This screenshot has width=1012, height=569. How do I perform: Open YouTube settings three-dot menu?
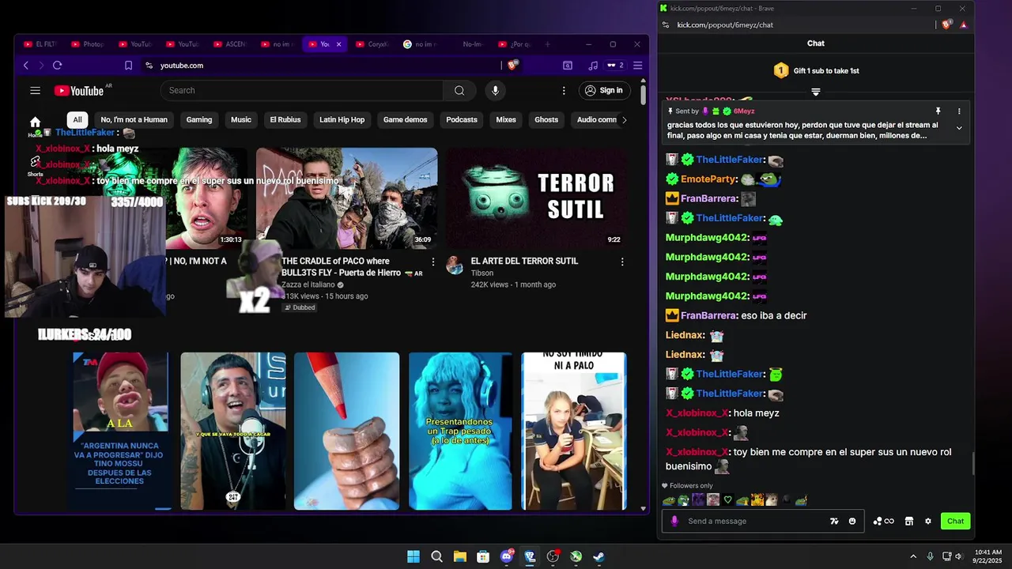point(564,91)
